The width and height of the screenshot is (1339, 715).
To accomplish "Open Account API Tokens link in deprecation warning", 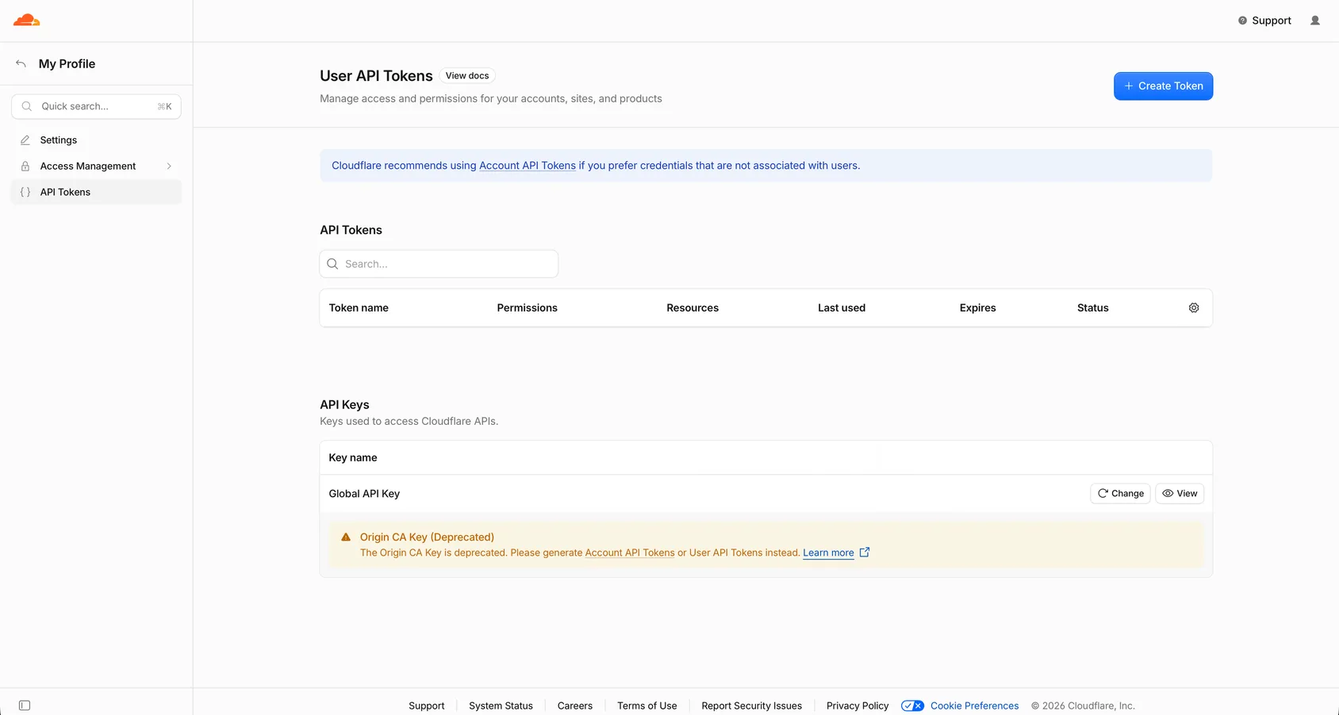I will pyautogui.click(x=630, y=552).
